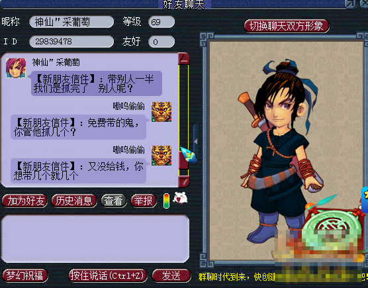Click the red-green signal level bar
This screenshot has width=368, height=288.
point(166,201)
